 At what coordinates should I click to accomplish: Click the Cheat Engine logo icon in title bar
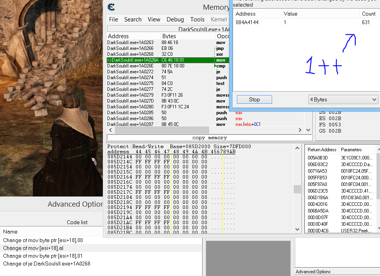click(x=111, y=7)
